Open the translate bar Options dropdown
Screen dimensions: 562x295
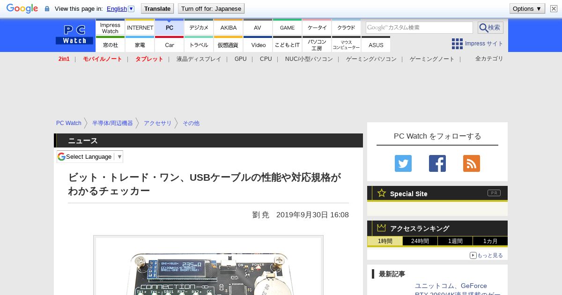527,8
